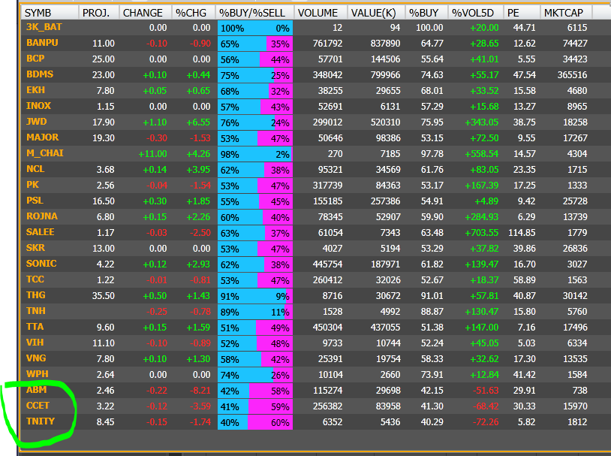Select the TTA symbol

coord(35,327)
